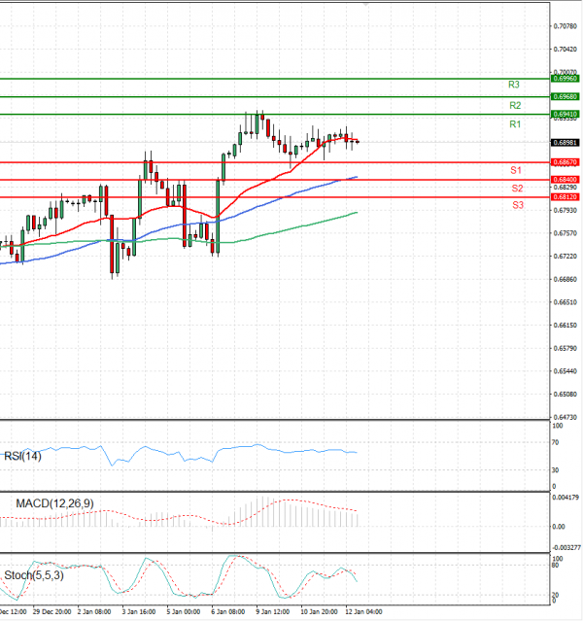Click the 0.65080 price axis value
The height and width of the screenshot is (621, 583).
566,394
